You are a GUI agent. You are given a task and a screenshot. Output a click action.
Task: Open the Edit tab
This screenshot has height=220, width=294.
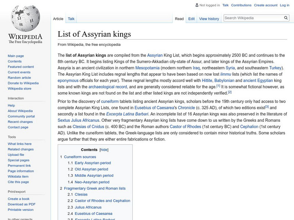(x=191, y=19)
